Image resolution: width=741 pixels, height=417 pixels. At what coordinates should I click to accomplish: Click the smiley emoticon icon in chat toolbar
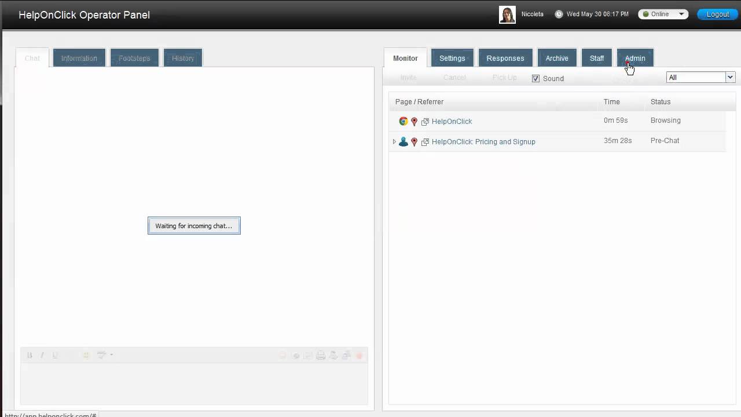click(86, 355)
